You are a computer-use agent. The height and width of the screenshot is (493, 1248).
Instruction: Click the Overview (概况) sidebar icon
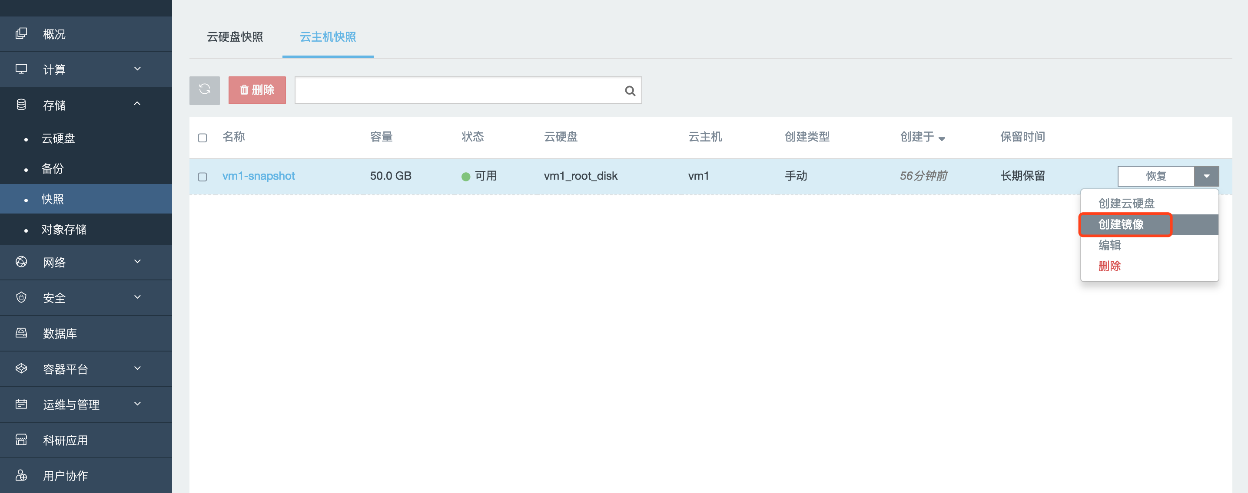click(x=21, y=34)
